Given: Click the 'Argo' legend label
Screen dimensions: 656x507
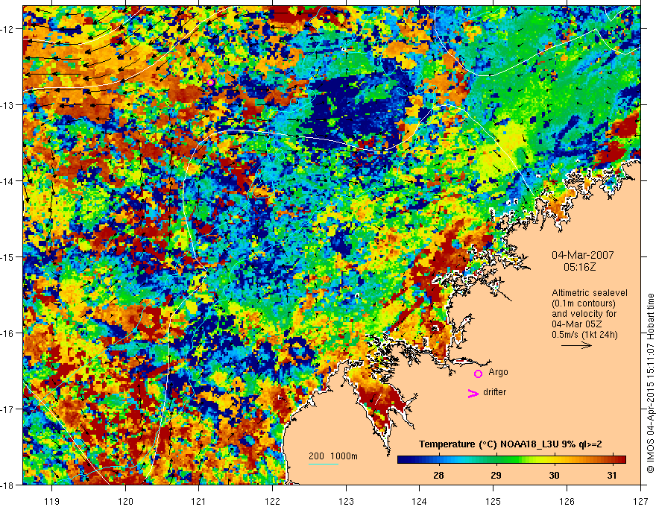Looking at the screenshot, I should (x=498, y=372).
